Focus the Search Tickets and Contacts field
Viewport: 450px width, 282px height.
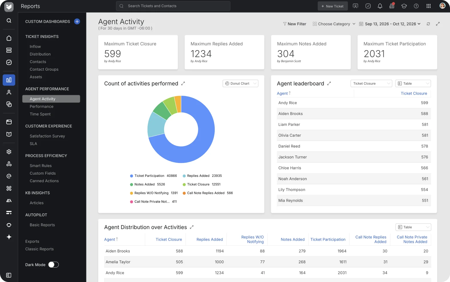click(173, 6)
